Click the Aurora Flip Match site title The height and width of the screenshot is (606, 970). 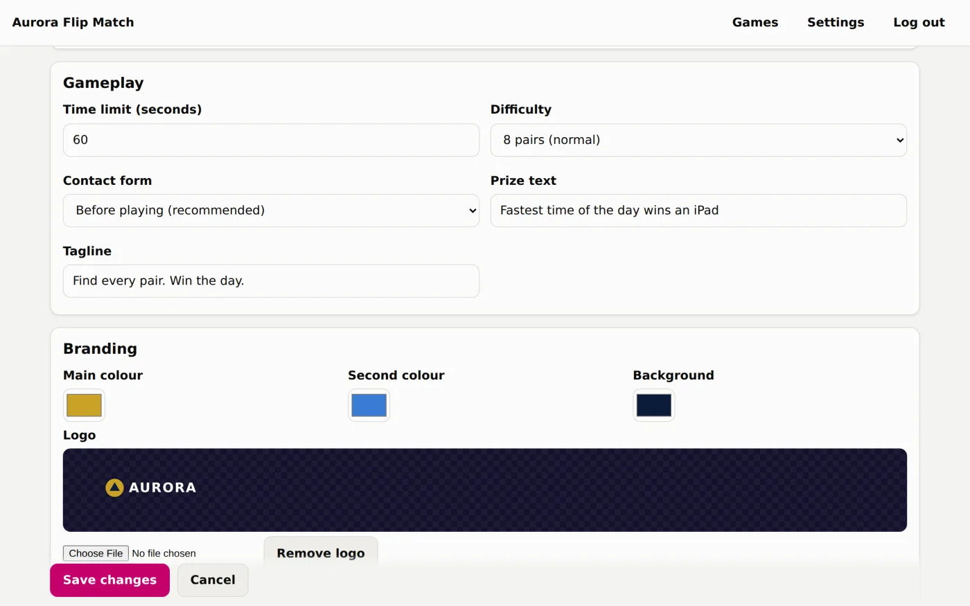(x=73, y=22)
